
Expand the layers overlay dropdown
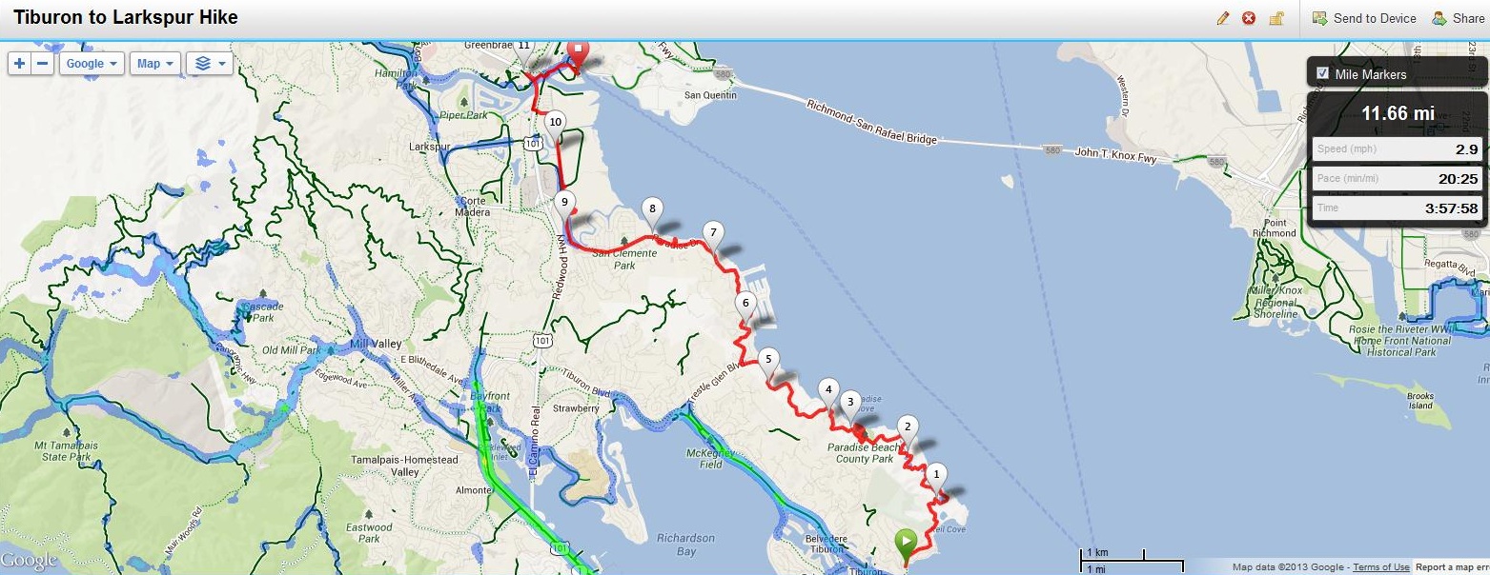(210, 64)
